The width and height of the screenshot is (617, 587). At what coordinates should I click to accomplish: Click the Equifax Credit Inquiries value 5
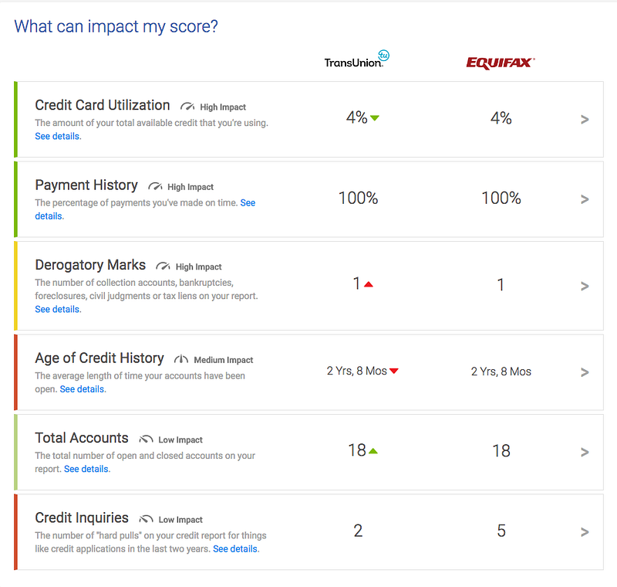pos(501,531)
